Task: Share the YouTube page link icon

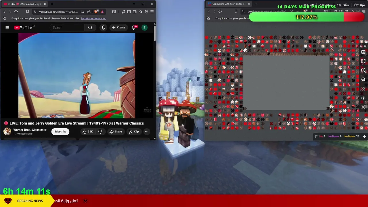Action: 89,12
